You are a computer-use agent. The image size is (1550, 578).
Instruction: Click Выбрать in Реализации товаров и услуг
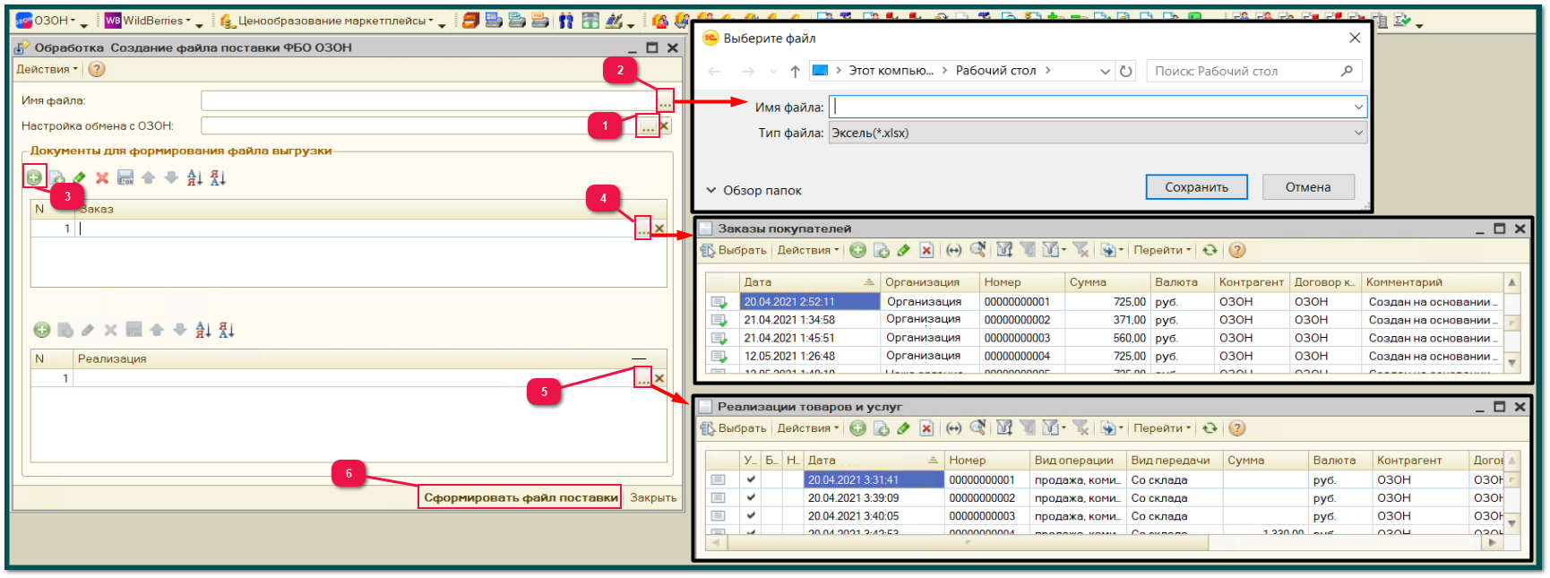click(x=733, y=428)
